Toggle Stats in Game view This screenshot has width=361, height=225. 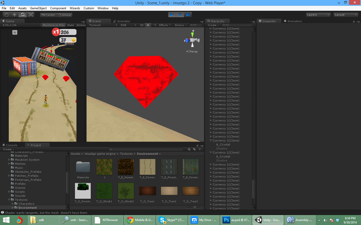[71, 25]
